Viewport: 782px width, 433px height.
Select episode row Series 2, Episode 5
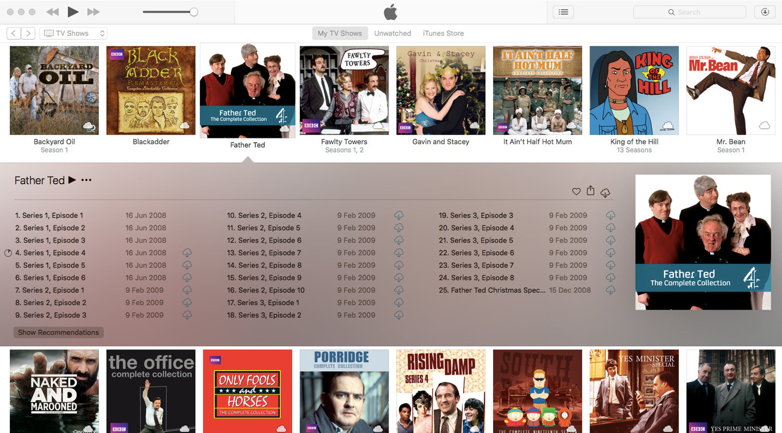tap(316, 227)
